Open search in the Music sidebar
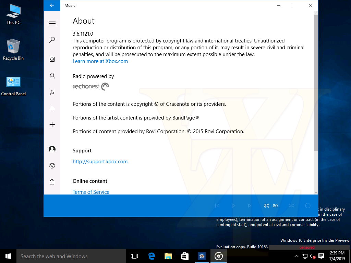This screenshot has height=263, width=351. (52, 40)
